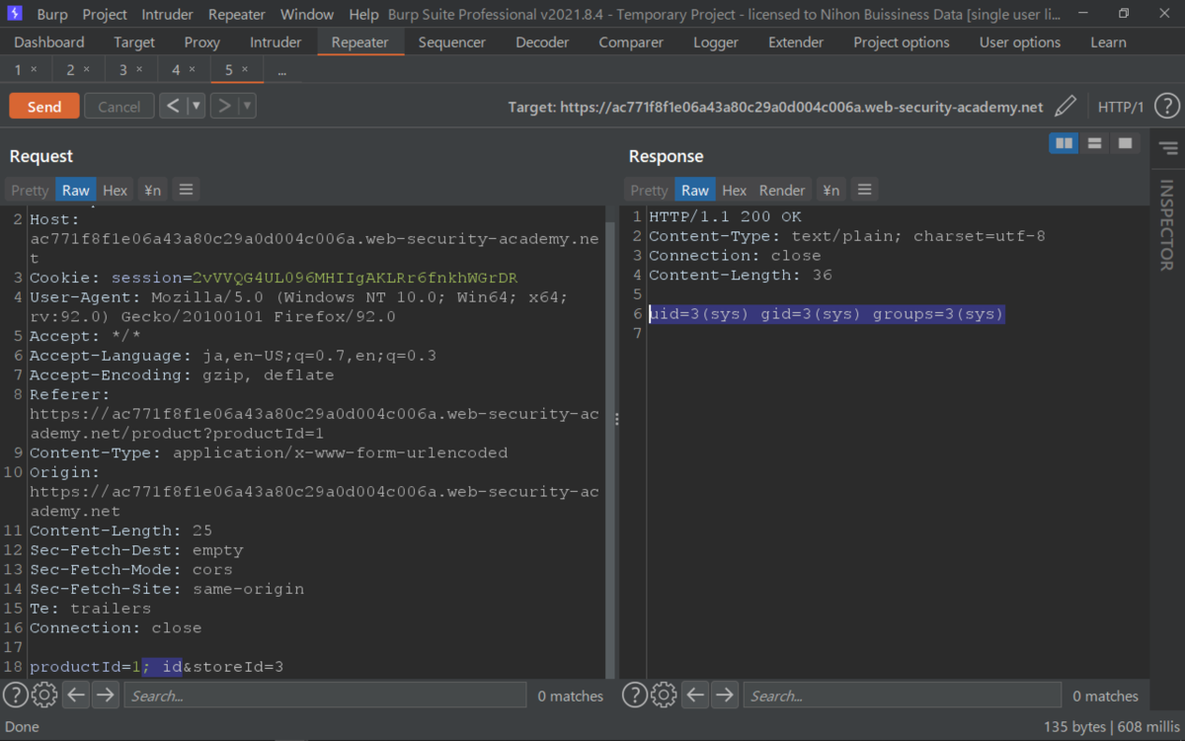Click the productId=1; id&storeId=3 body line

point(156,667)
